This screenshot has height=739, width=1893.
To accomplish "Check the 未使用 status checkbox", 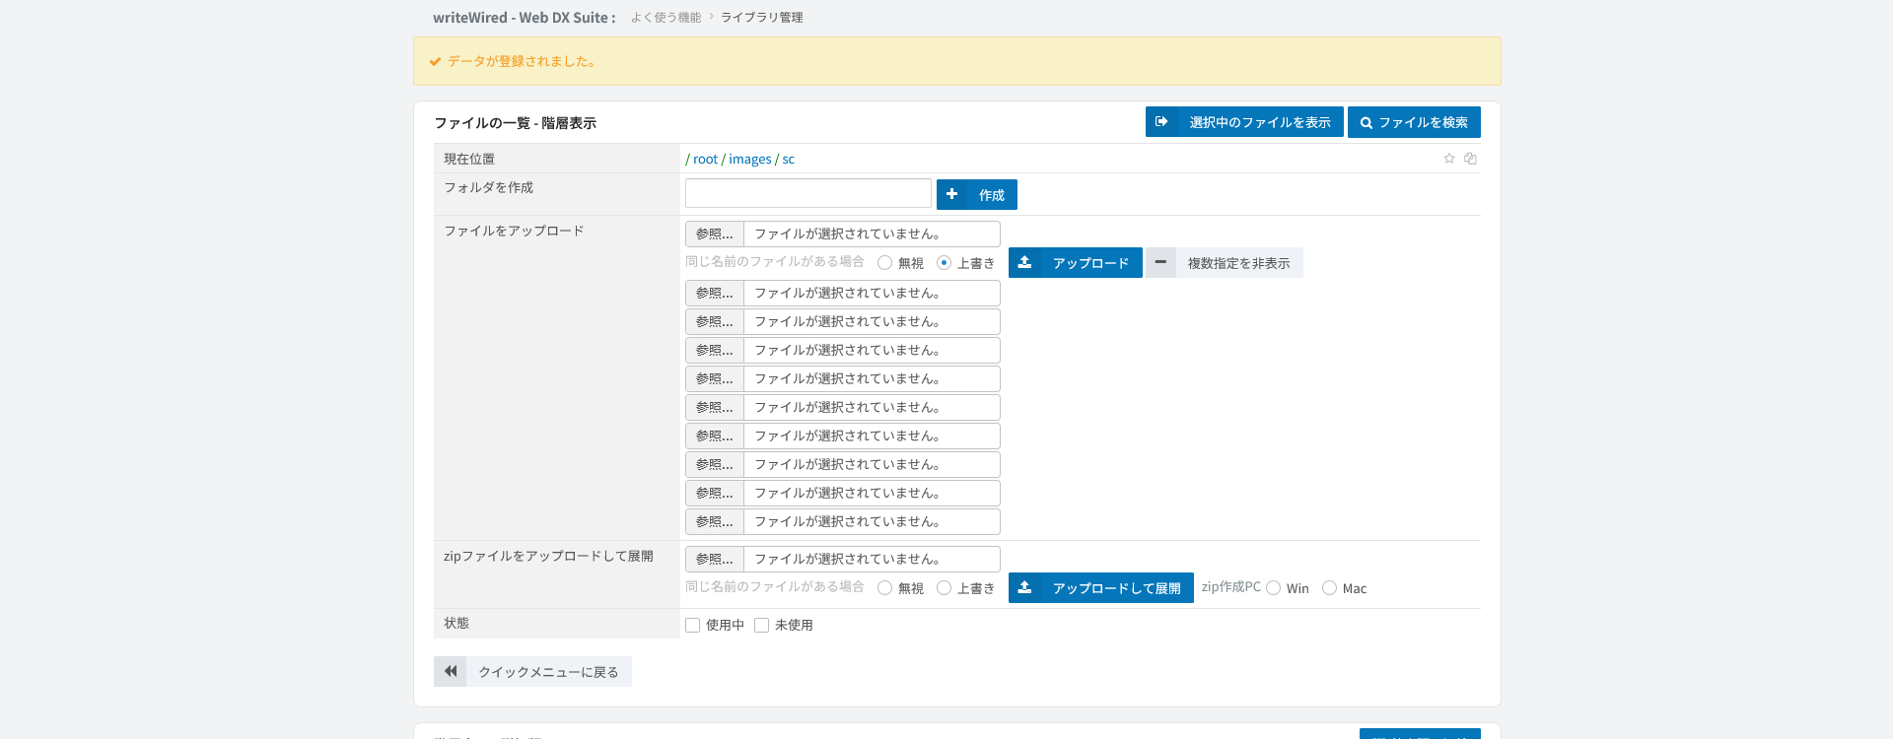I will point(762,625).
